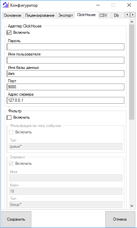Click the Сохранить button
Image resolution: width=137 pixels, height=228 pixels.
point(16,219)
